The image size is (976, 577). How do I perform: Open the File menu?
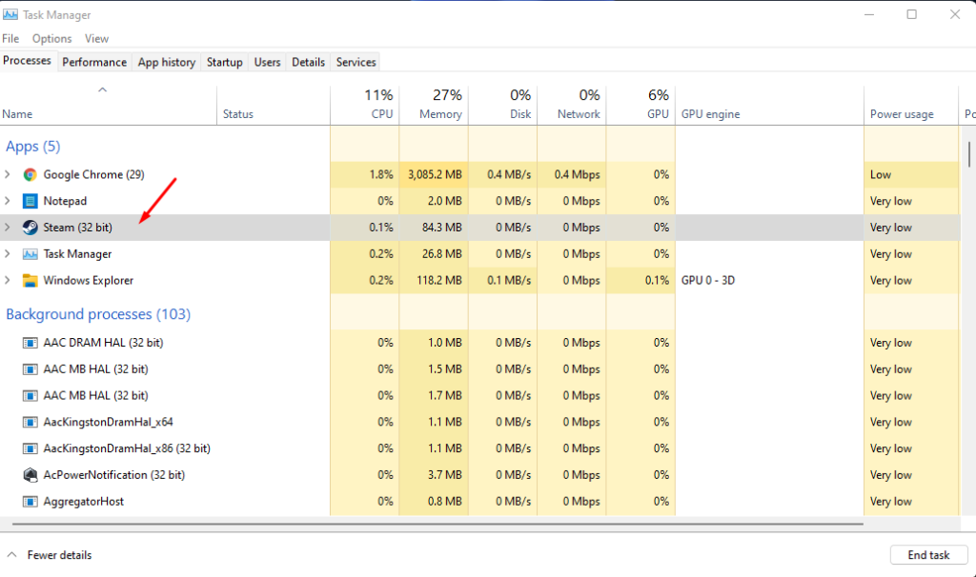pyautogui.click(x=10, y=38)
